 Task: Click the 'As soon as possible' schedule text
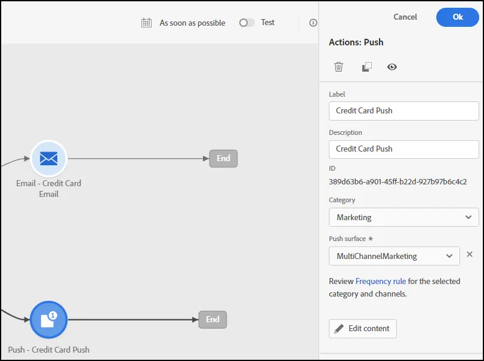pyautogui.click(x=192, y=23)
